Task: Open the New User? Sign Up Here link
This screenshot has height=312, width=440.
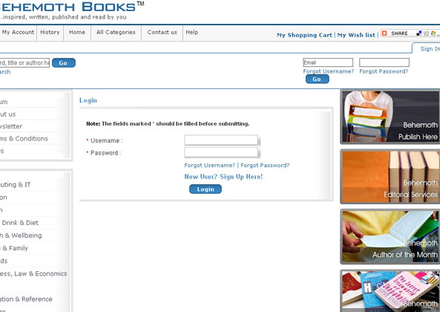Action: pos(223,177)
